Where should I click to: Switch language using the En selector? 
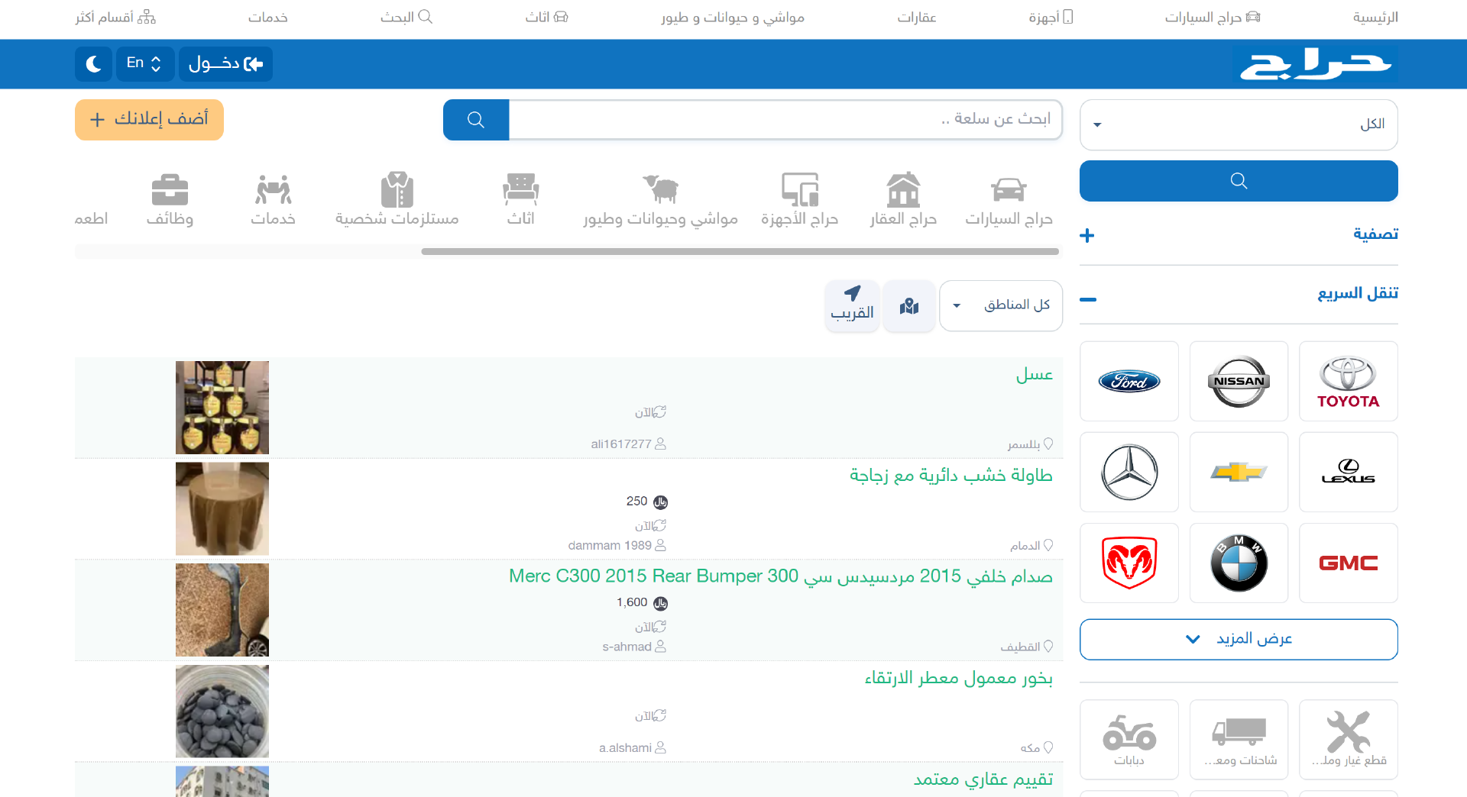tap(144, 64)
